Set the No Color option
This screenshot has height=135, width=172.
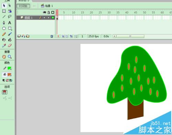tap(7, 81)
